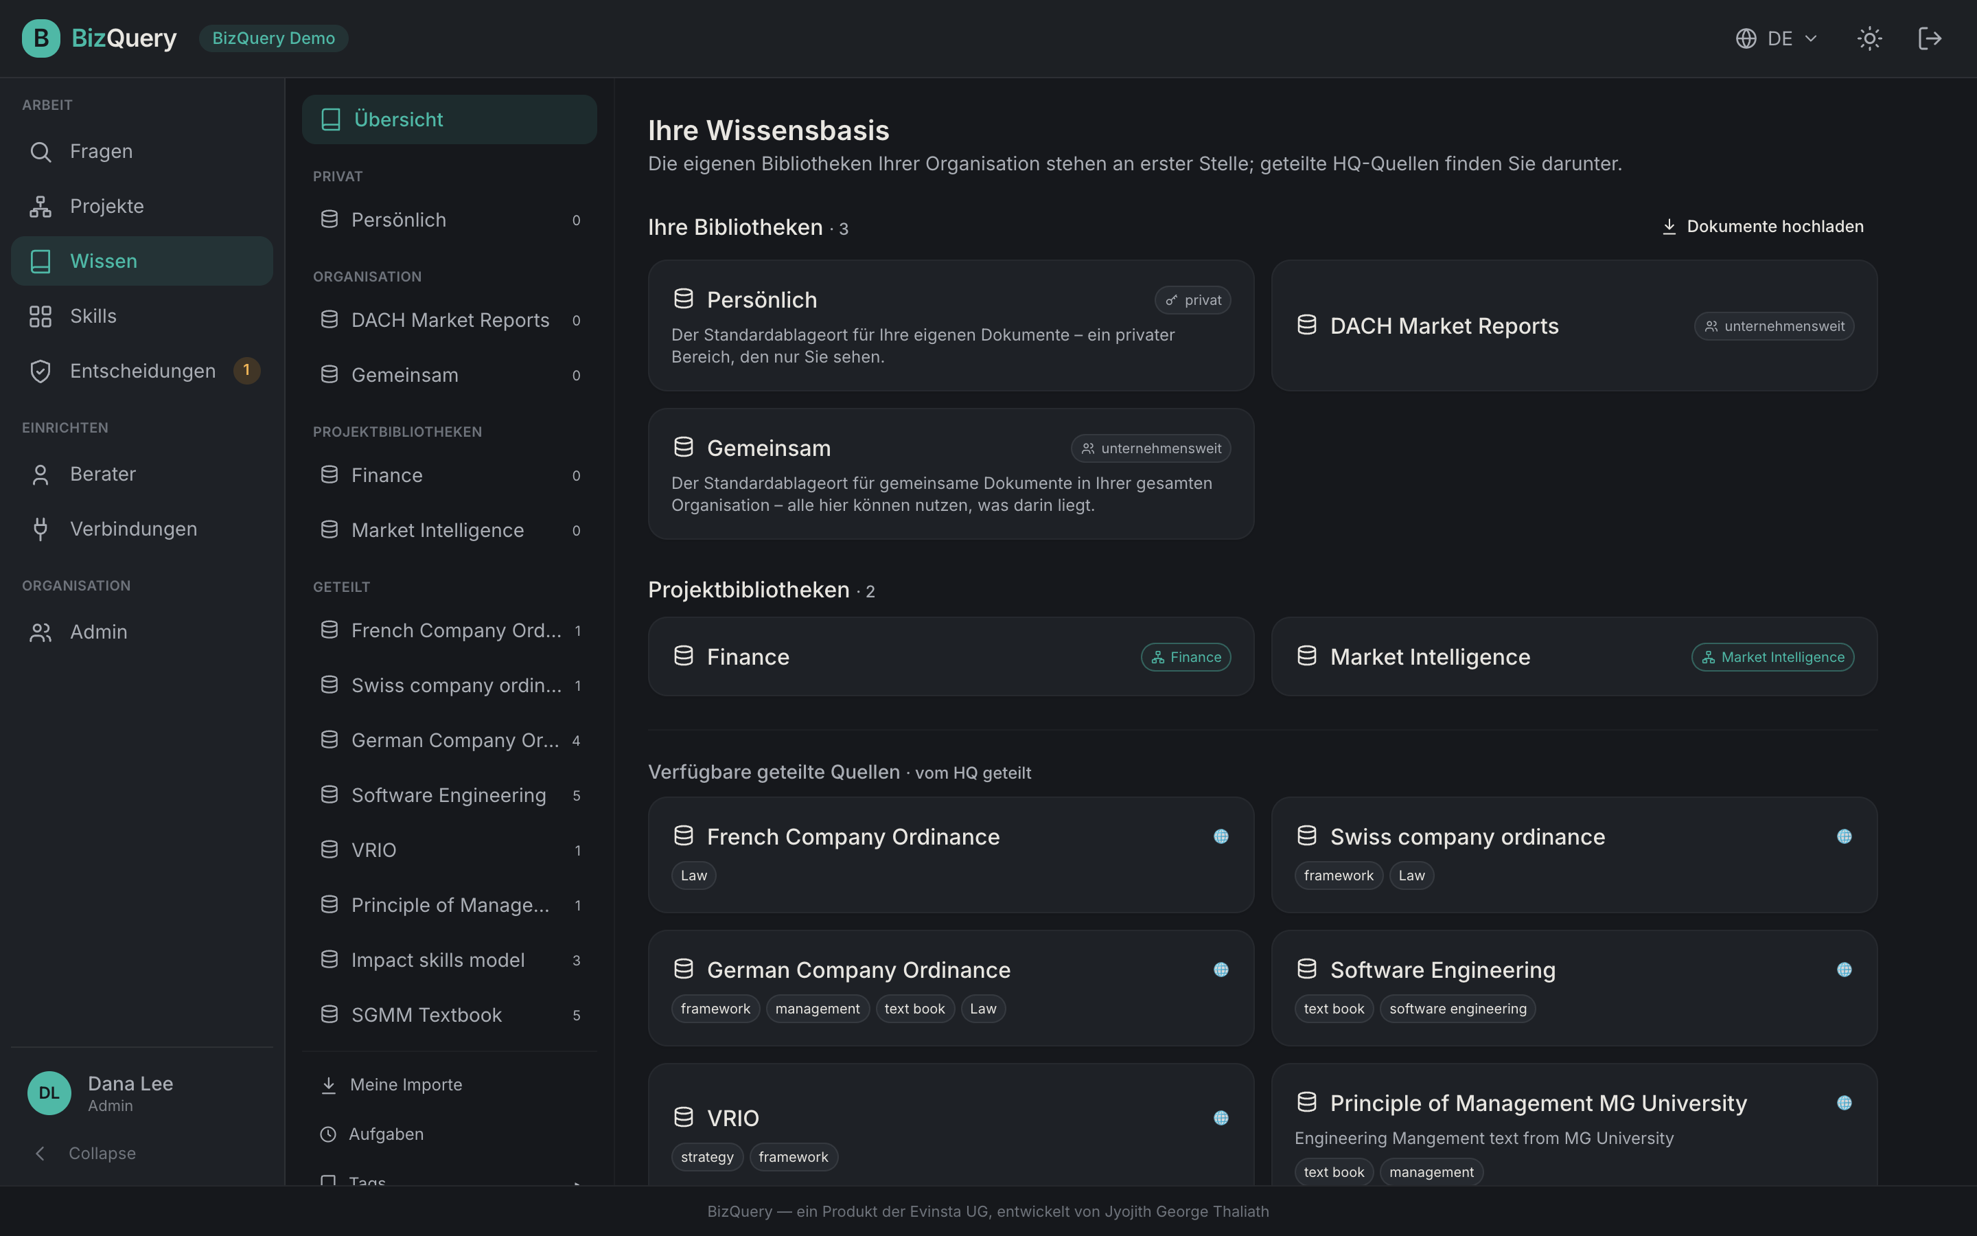This screenshot has height=1236, width=1977.
Task: Click unternehmensweit badge on DACH Market Reports
Action: pos(1774,326)
